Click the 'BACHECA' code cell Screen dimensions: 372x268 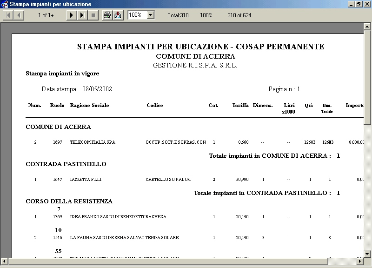click(156, 217)
